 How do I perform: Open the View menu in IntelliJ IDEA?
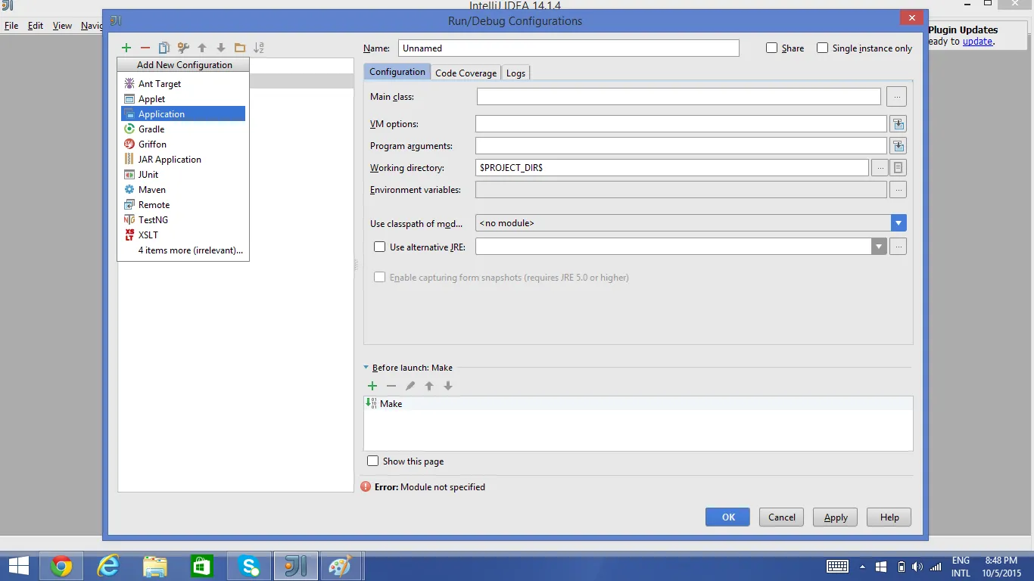pos(62,26)
